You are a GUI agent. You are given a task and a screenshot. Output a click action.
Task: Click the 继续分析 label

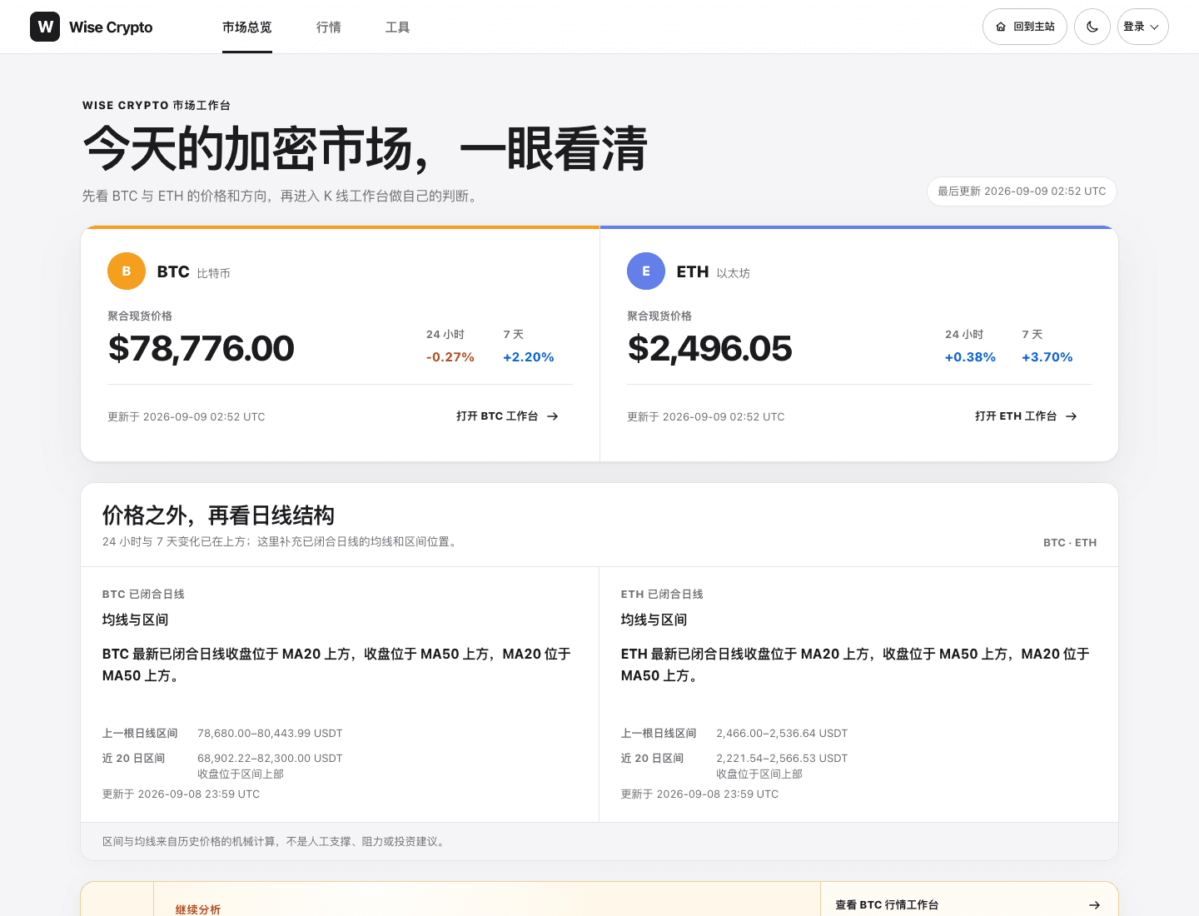(x=198, y=909)
